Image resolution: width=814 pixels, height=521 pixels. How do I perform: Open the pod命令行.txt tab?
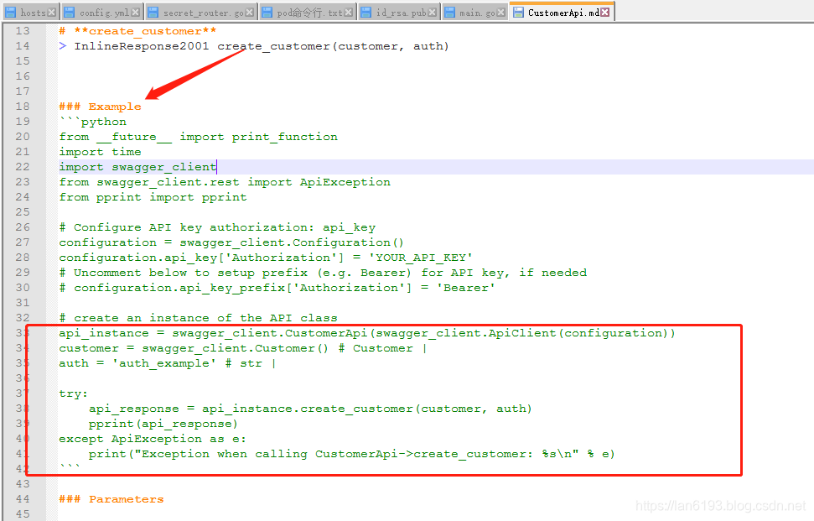308,13
